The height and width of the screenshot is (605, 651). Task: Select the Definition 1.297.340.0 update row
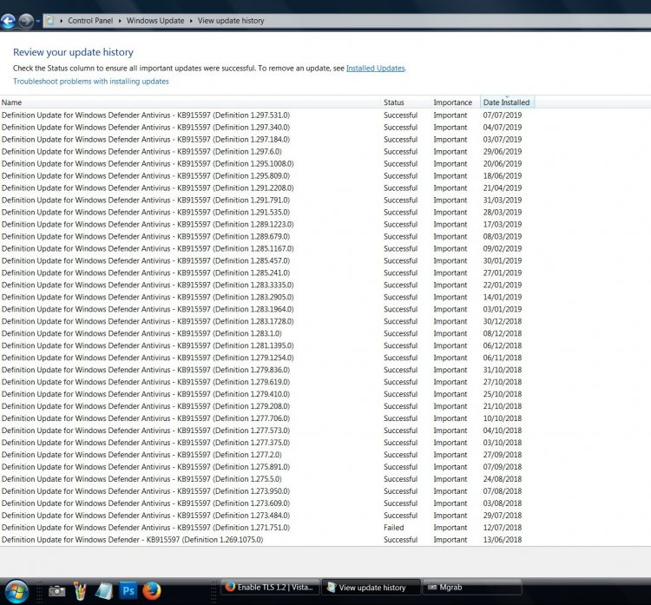(x=267, y=127)
